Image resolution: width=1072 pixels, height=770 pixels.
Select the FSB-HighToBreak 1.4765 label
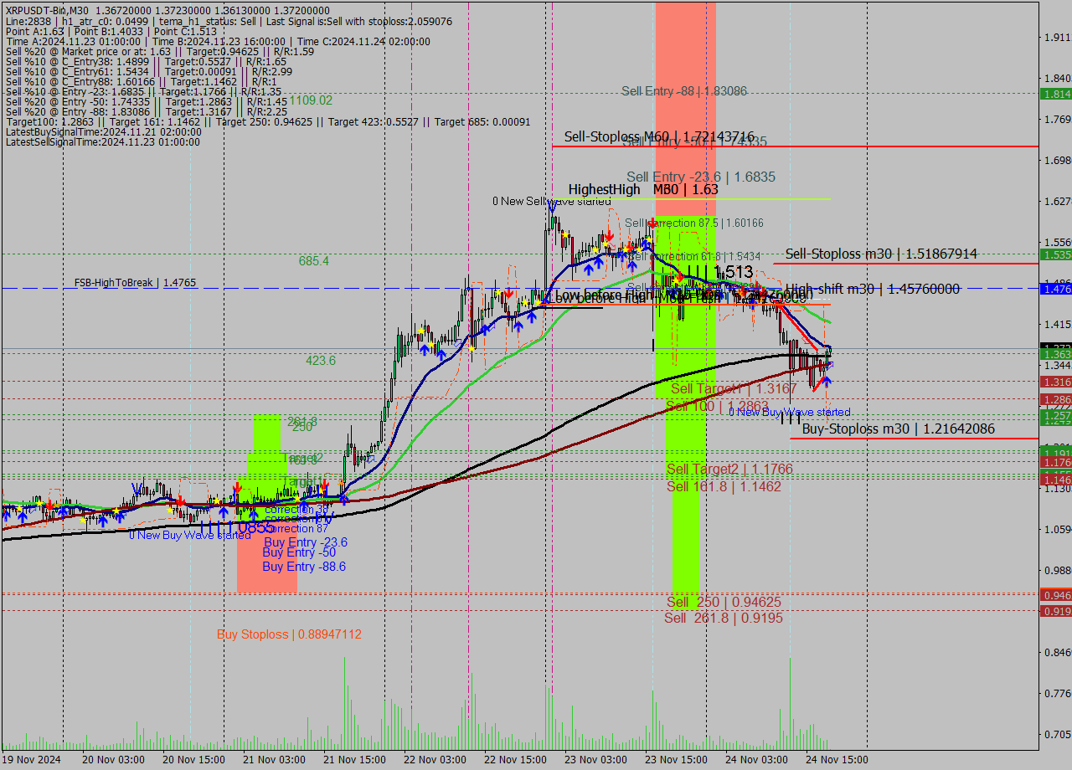(135, 283)
